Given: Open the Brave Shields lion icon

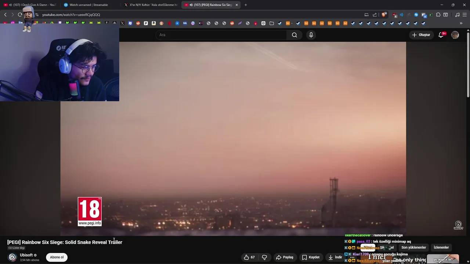Looking at the screenshot, I should 384,15.
